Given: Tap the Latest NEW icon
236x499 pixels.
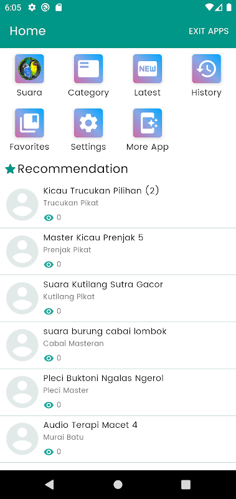Looking at the screenshot, I should (148, 69).
